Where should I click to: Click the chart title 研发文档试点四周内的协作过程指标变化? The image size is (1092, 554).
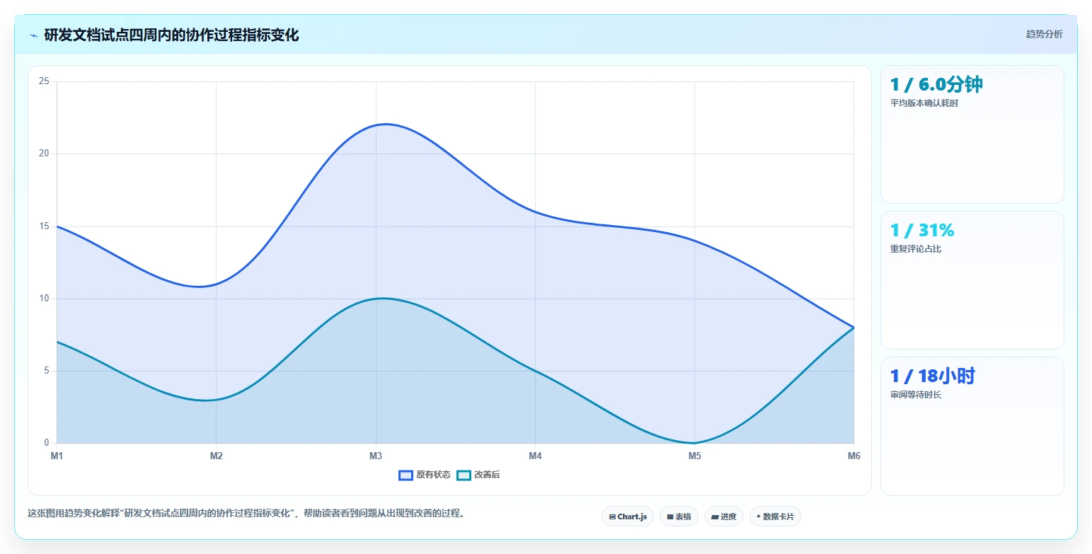point(171,35)
